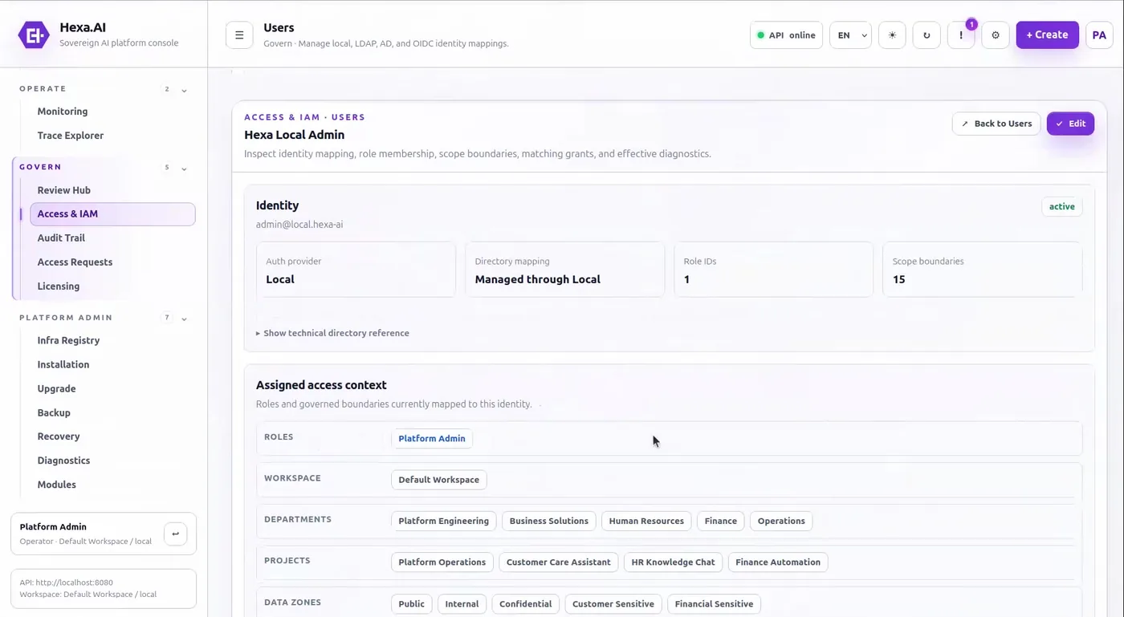Select the Financial Sensitive chip

click(x=714, y=604)
